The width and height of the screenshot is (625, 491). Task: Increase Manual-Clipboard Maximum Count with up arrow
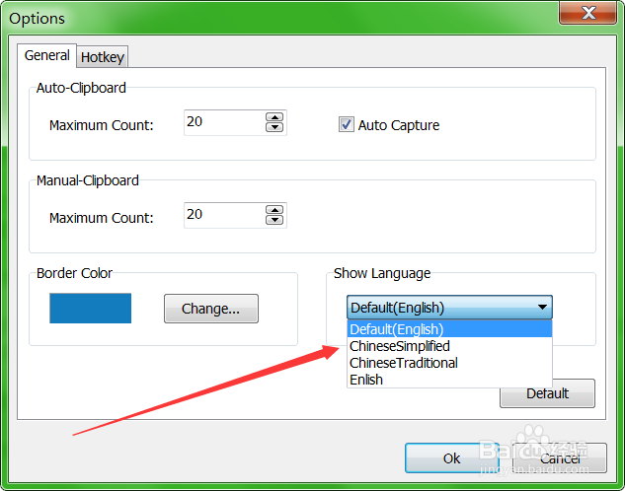pos(274,210)
